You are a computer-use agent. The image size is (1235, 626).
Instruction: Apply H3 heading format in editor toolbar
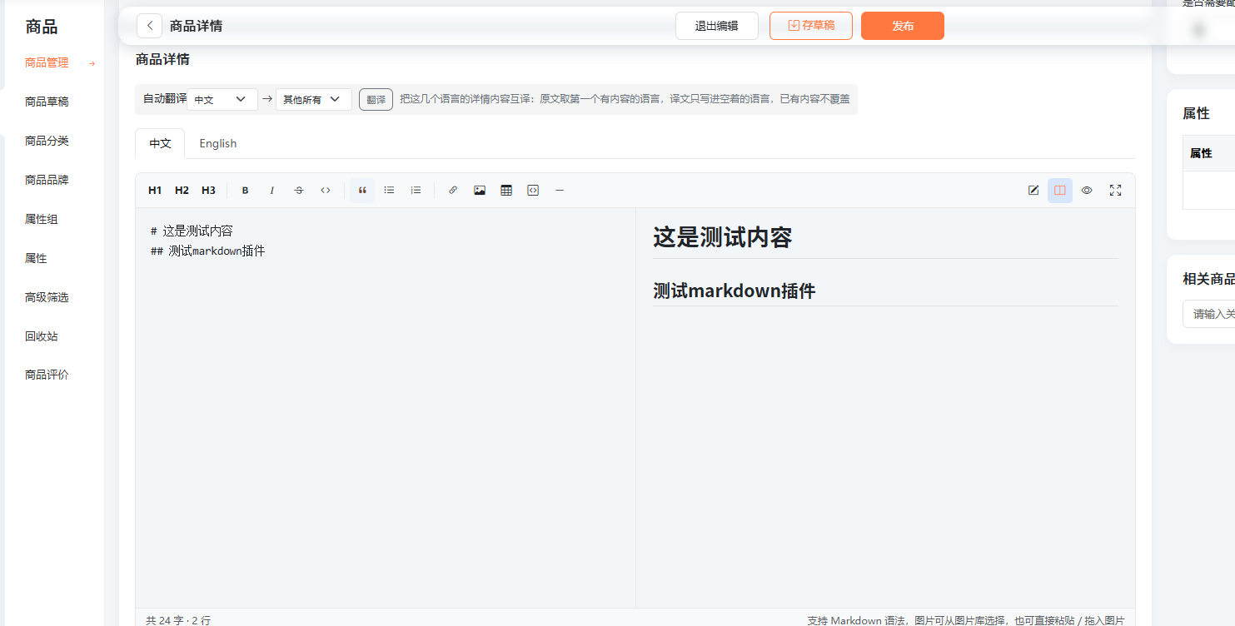click(208, 191)
